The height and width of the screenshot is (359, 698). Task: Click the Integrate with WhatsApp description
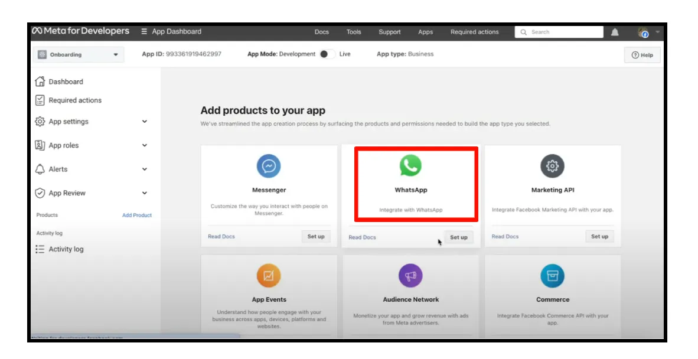[410, 210]
